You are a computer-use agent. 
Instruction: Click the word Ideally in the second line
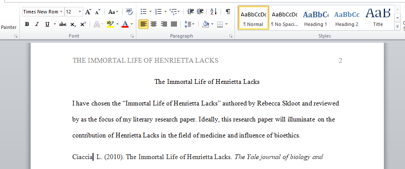(209, 119)
